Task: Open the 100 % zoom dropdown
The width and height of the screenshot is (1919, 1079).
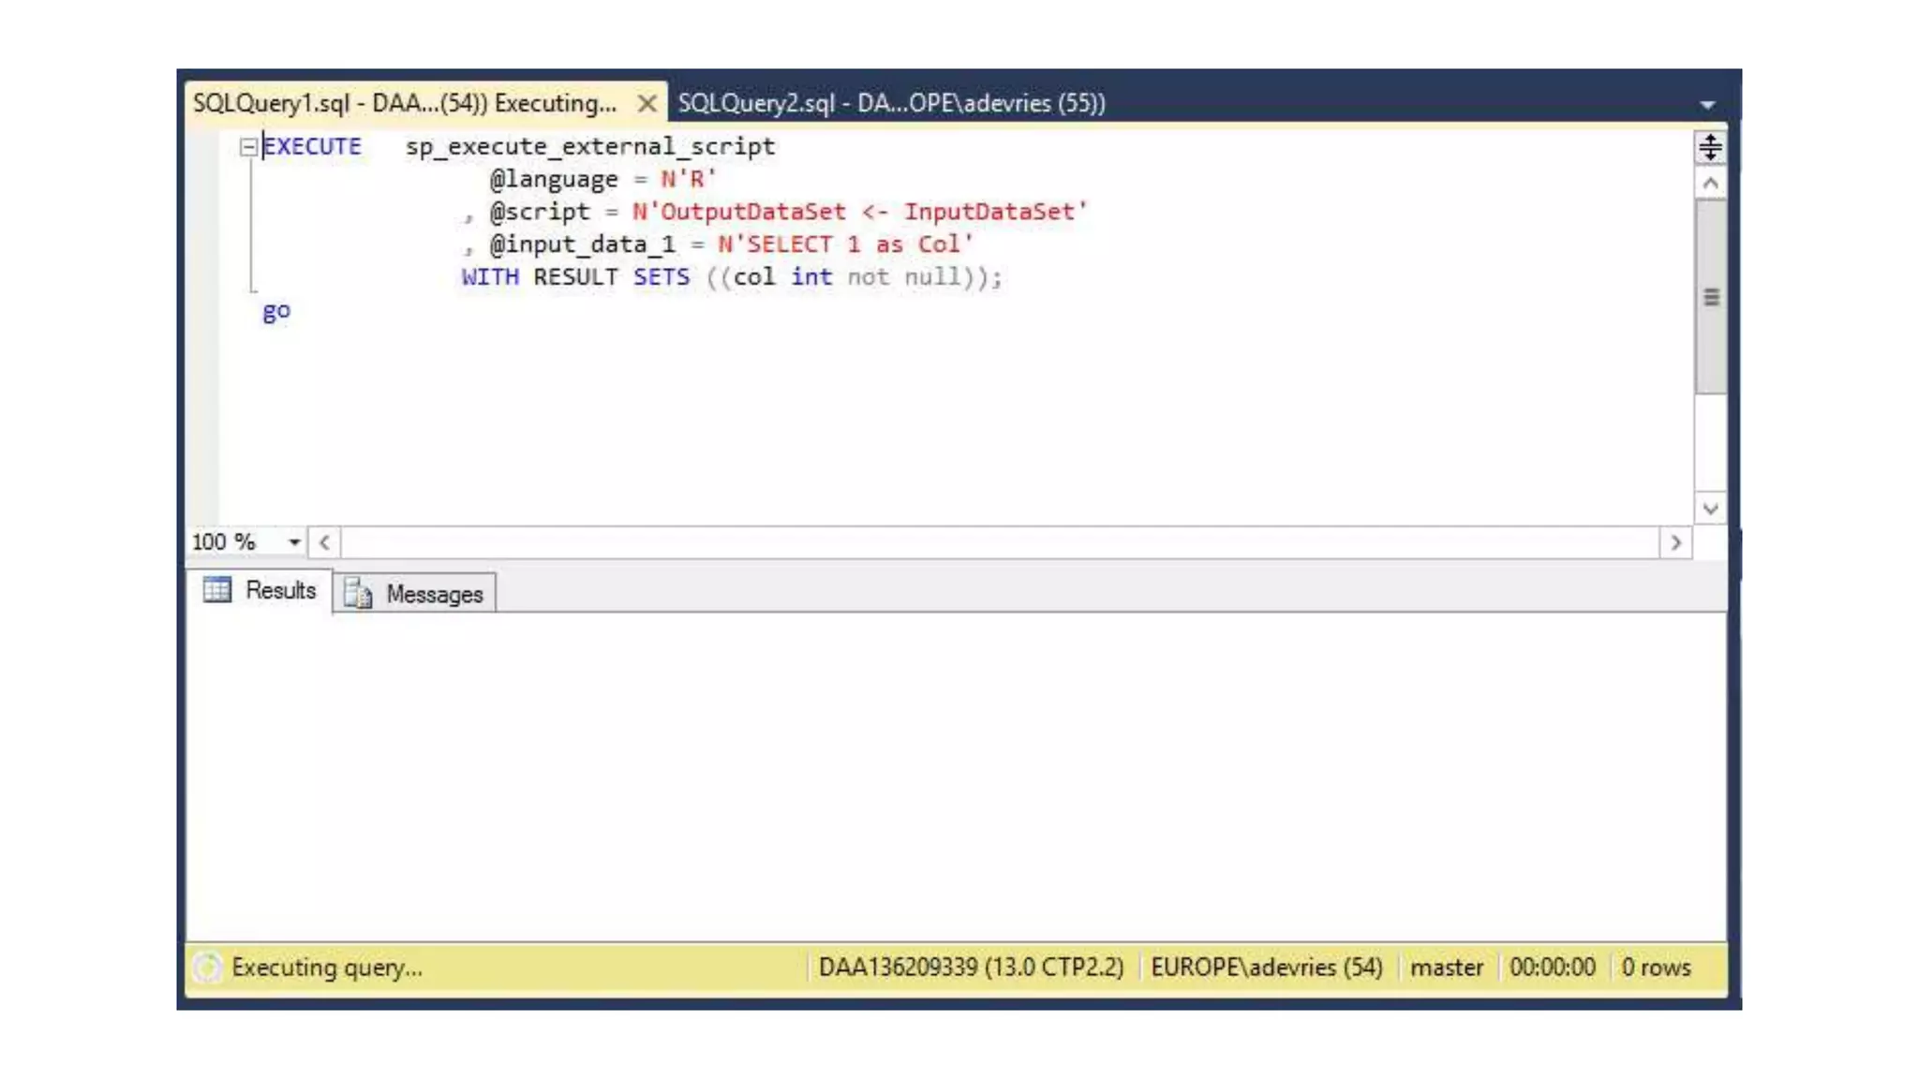Action: coord(294,542)
